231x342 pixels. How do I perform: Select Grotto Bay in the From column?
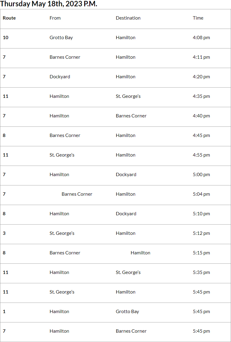click(61, 38)
